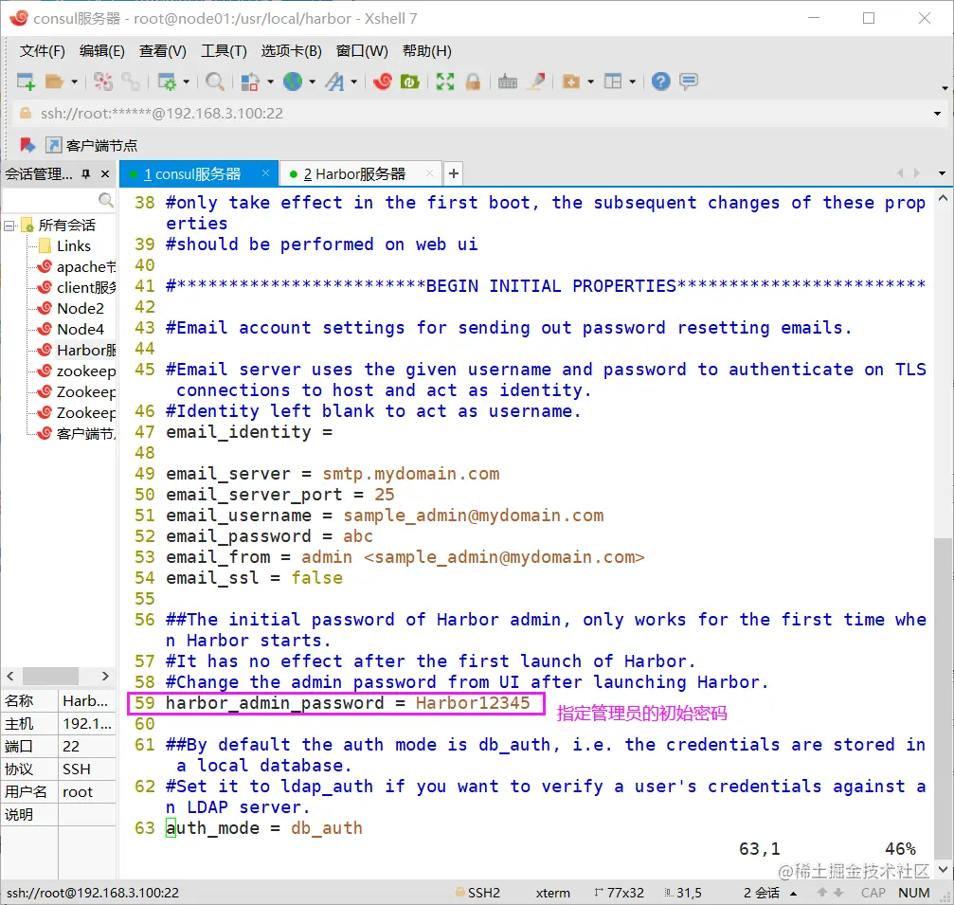This screenshot has height=905, width=954.
Task: Click the terminal vertical scrollbar thumb
Action: tap(943, 697)
